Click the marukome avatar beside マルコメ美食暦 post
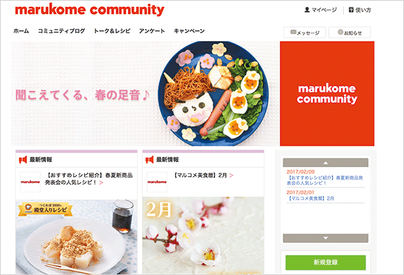404x275 pixels. [x=157, y=182]
